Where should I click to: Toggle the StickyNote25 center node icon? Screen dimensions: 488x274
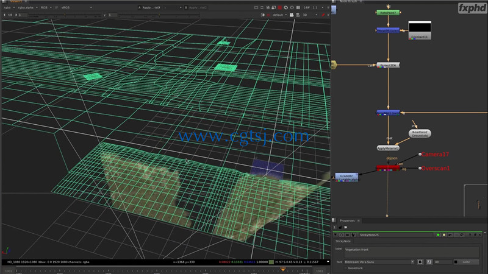point(342,235)
